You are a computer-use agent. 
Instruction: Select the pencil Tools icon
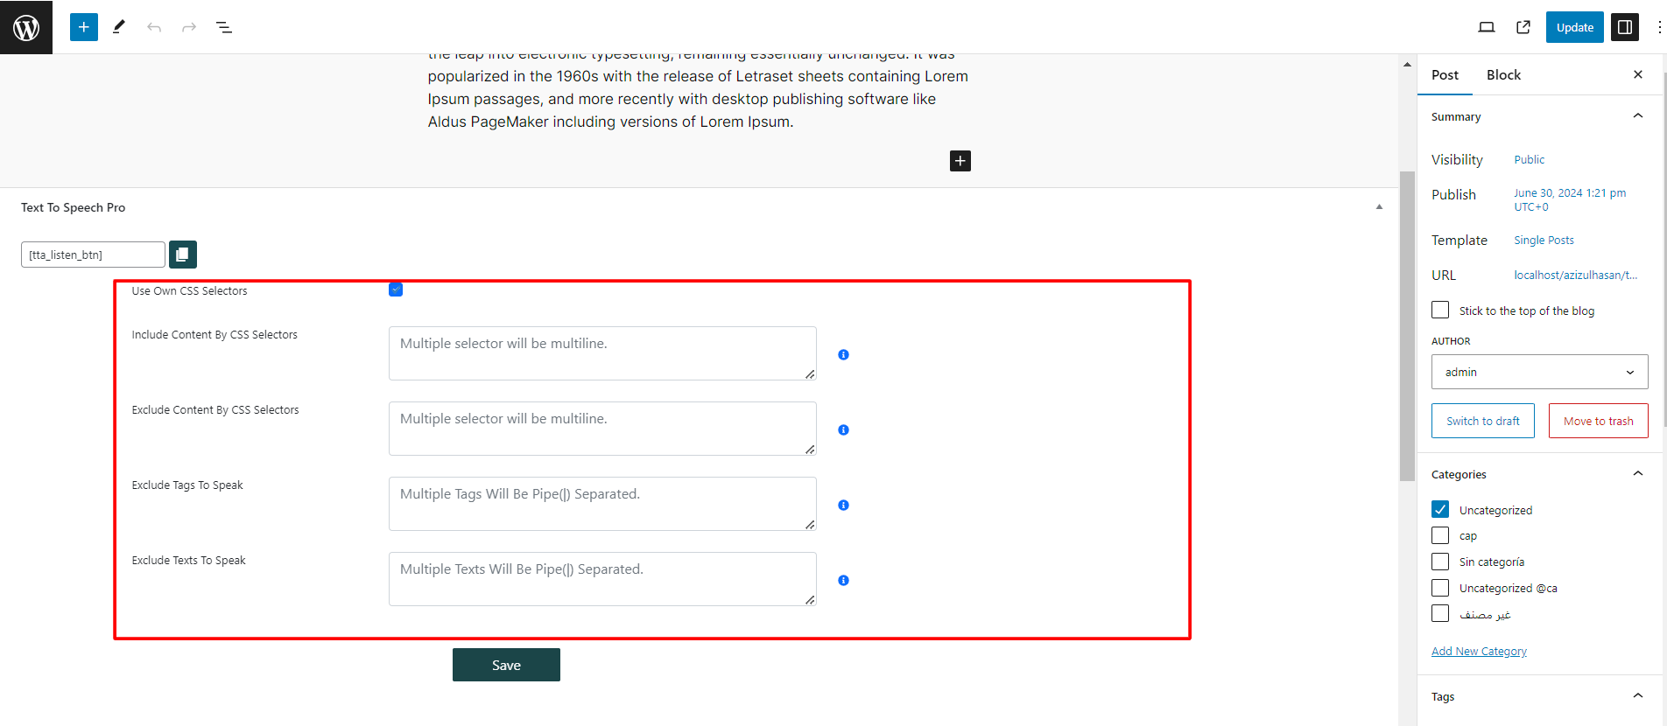(x=119, y=27)
